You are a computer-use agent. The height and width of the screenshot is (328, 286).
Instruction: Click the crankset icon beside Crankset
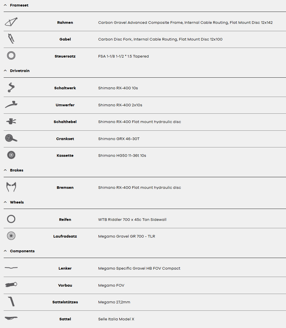pos(11,138)
